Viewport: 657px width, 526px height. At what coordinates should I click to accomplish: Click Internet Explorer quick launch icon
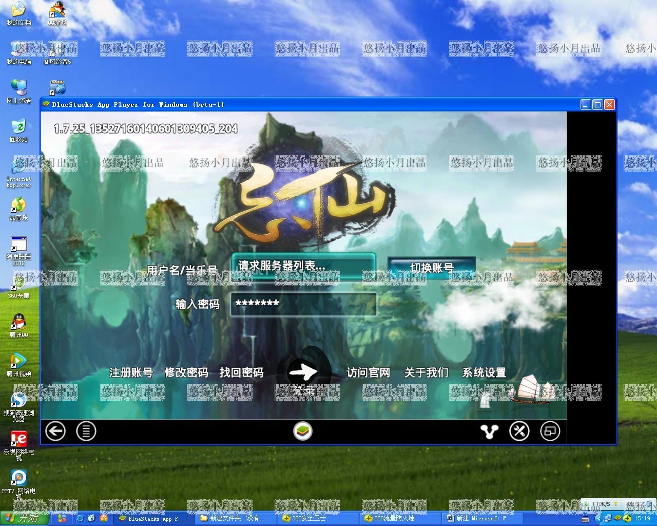(80, 519)
